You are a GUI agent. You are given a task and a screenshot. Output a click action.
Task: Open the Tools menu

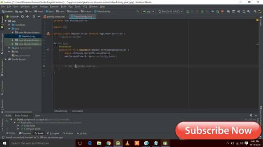tap(78, 7)
